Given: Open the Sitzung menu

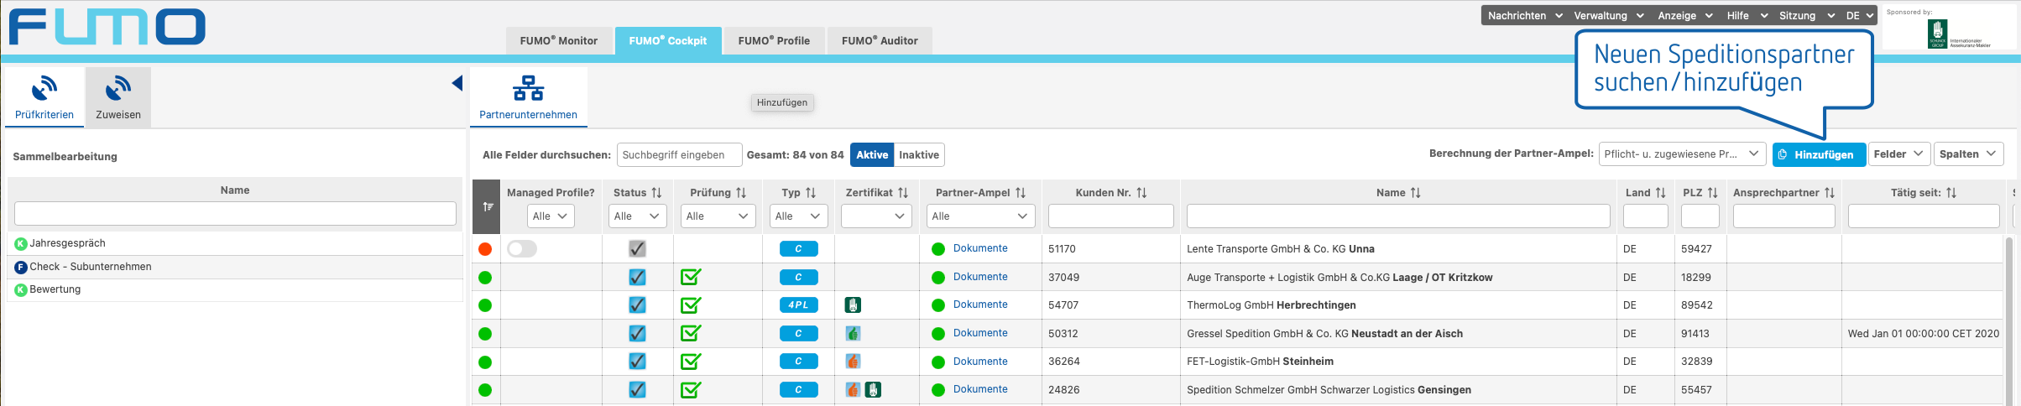Looking at the screenshot, I should pyautogui.click(x=1805, y=16).
